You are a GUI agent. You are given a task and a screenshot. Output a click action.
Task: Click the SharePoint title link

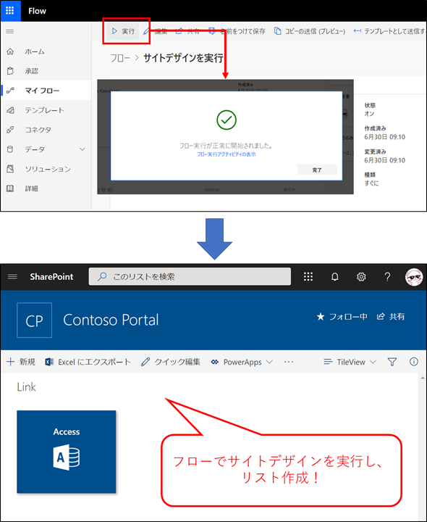pyautogui.click(x=51, y=277)
